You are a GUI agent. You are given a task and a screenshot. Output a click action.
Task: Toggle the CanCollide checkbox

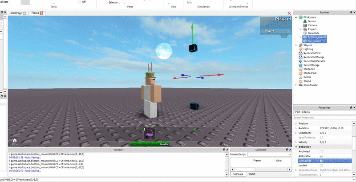click(321, 161)
